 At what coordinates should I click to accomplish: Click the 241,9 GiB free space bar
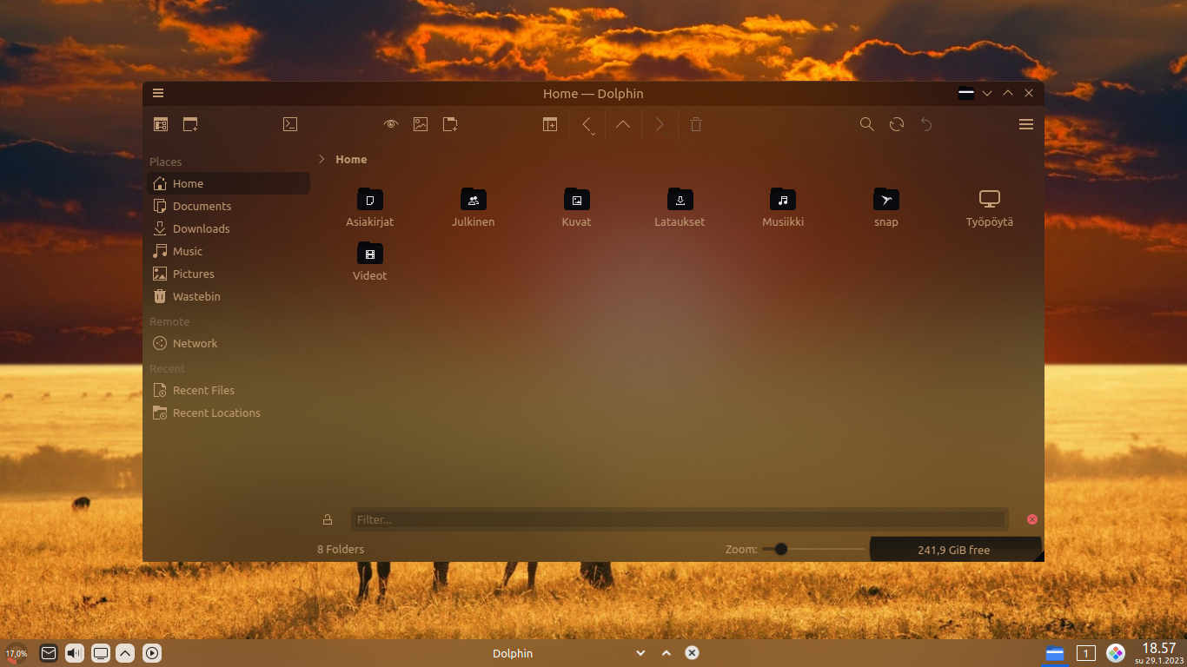tap(955, 550)
